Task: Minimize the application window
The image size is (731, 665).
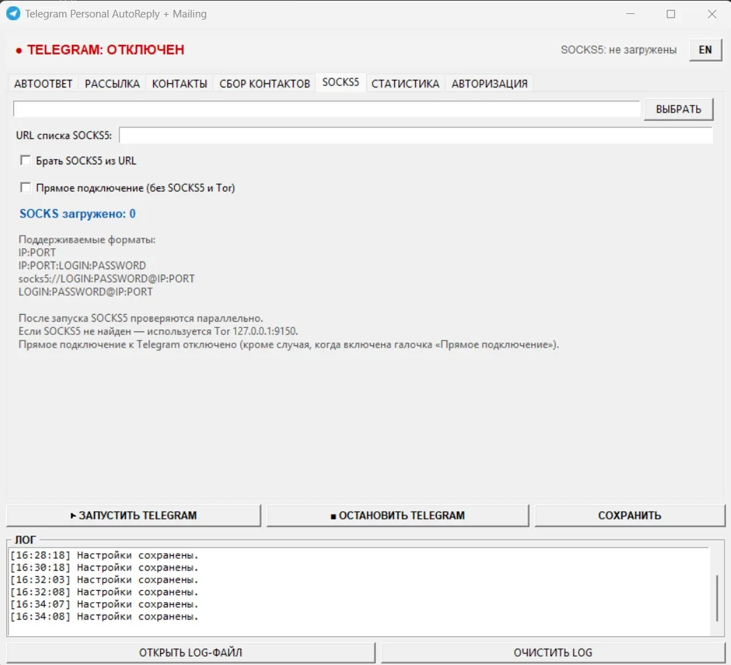Action: pos(630,14)
